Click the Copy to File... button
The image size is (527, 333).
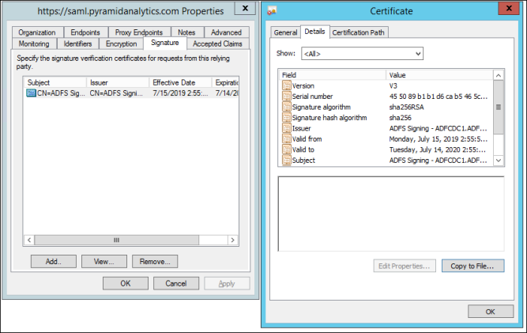[x=472, y=266]
